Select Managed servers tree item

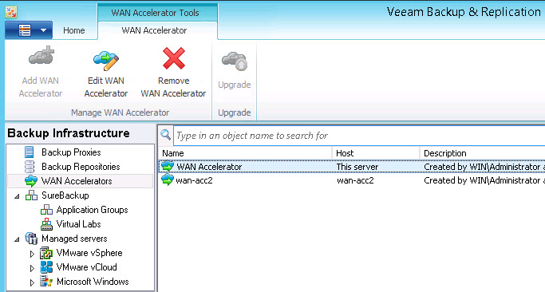(x=74, y=239)
